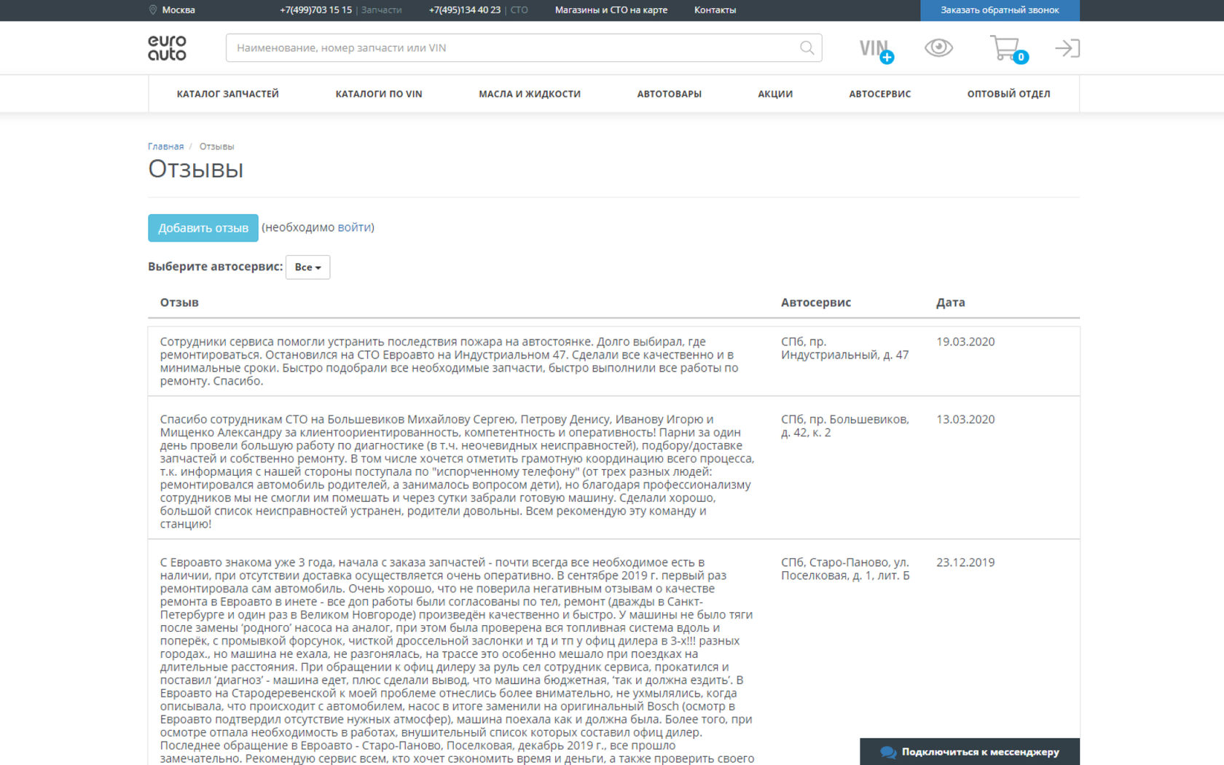Viewport: 1224px width, 765px height.
Task: Open Акции menu item
Action: (775, 94)
